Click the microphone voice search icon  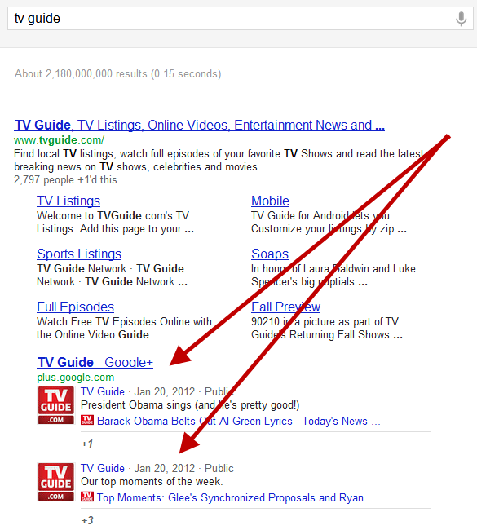(x=462, y=19)
